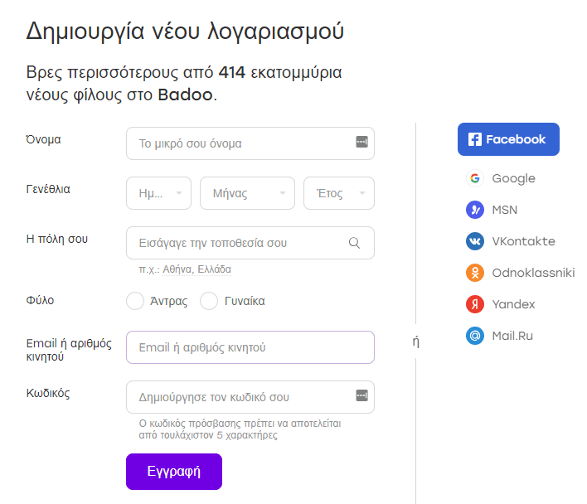Click the Email ή αριθμός κινητού field
The width and height of the screenshot is (587, 504).
(249, 347)
